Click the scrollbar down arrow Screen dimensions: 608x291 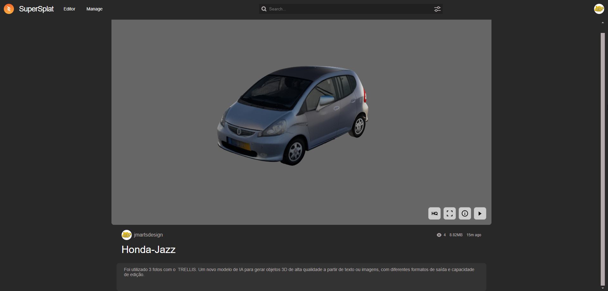pyautogui.click(x=603, y=288)
